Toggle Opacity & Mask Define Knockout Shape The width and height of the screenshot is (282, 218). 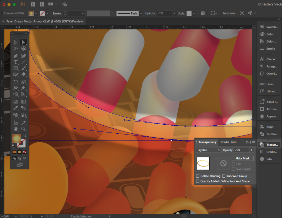(198, 181)
